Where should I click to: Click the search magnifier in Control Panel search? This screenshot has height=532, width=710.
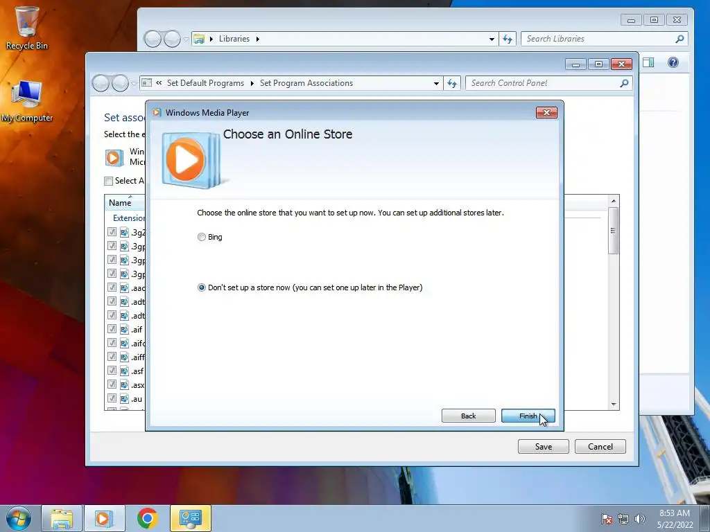coord(625,83)
